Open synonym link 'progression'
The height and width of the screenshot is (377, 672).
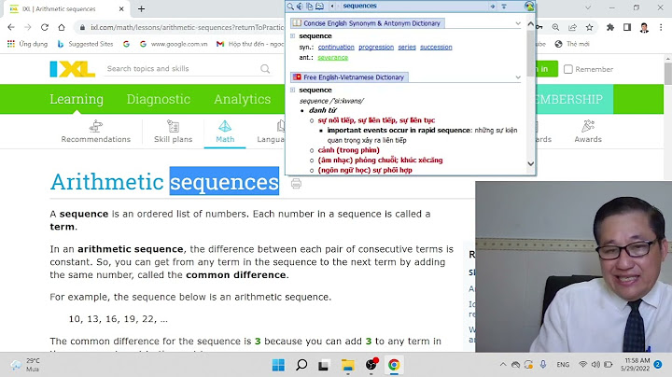376,47
